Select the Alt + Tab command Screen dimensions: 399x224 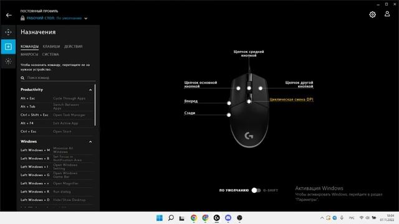click(x=57, y=106)
